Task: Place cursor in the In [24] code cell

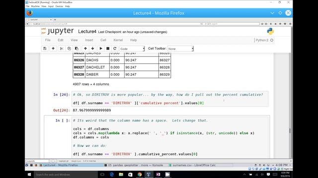Action: (x=170, y=99)
